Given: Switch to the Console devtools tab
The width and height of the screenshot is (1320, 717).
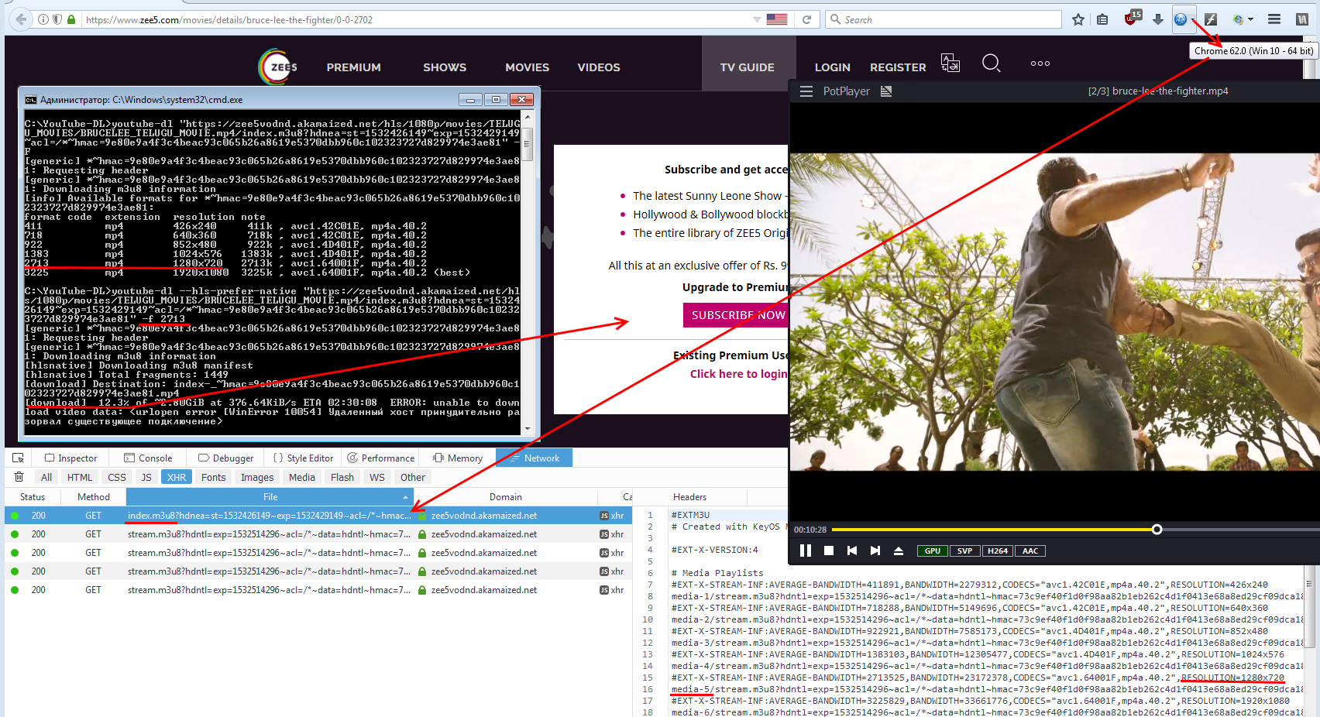Looking at the screenshot, I should (x=148, y=458).
